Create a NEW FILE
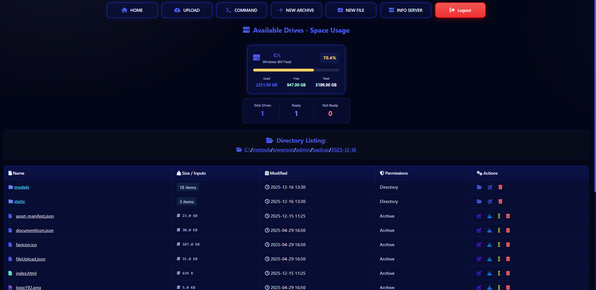The width and height of the screenshot is (596, 290). point(351,10)
